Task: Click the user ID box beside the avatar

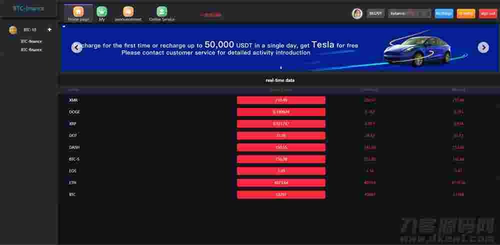Action: pyautogui.click(x=375, y=13)
